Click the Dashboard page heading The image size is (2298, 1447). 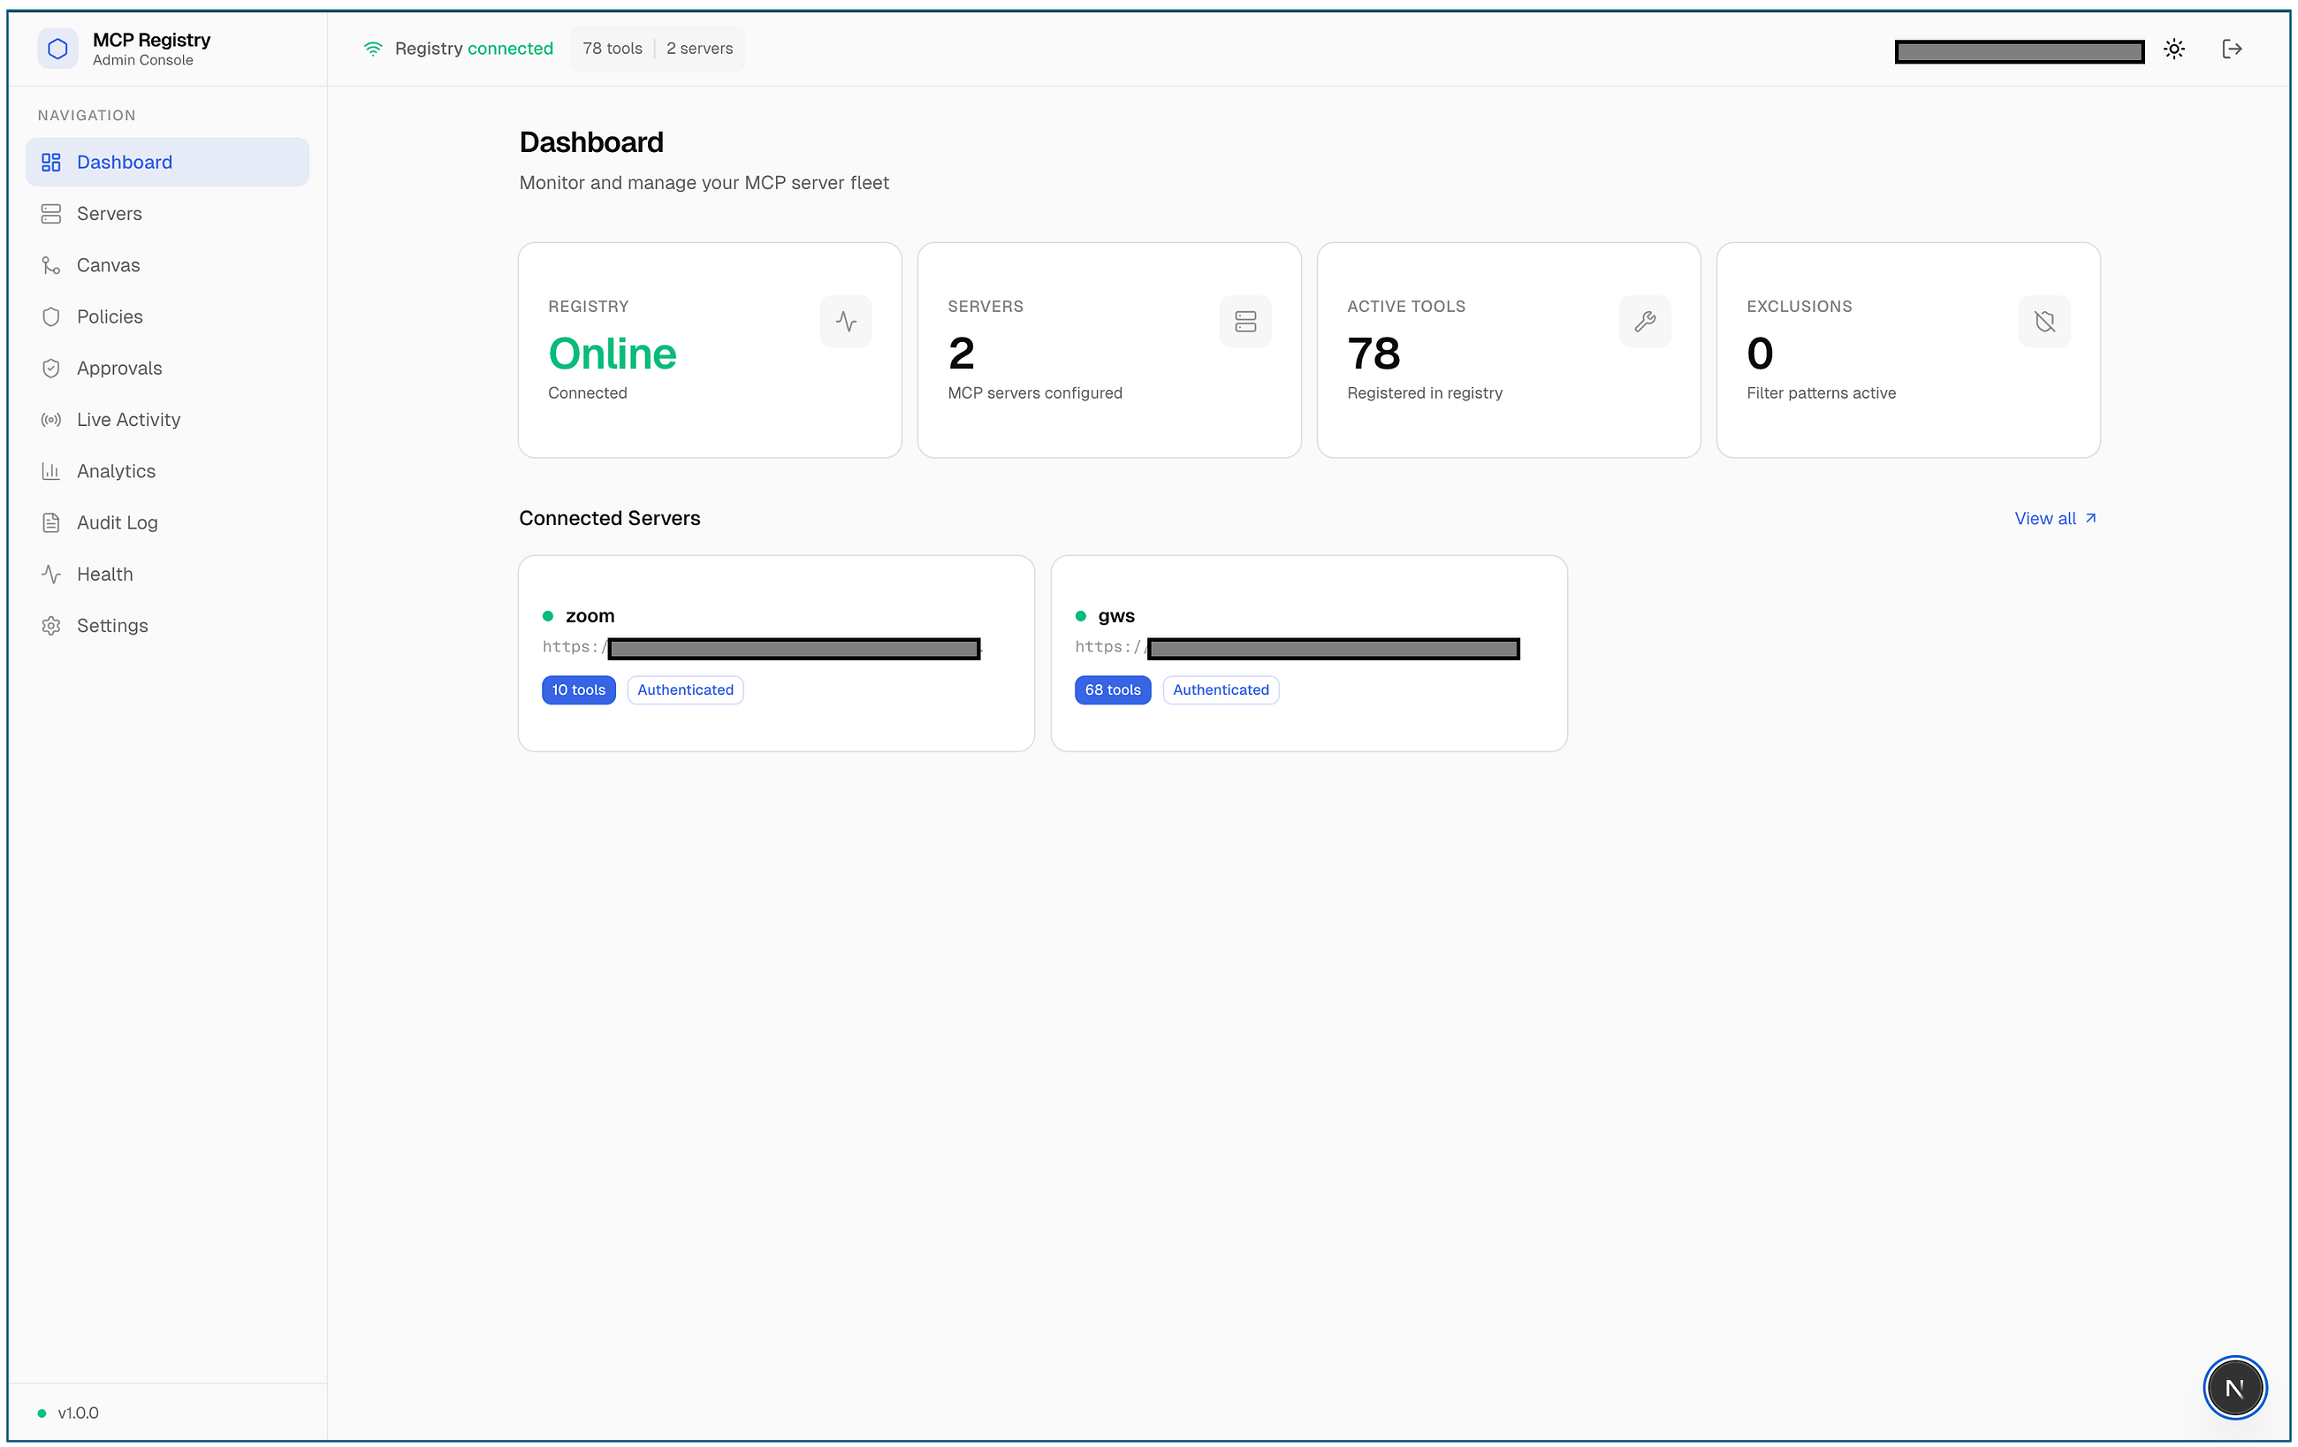591,142
